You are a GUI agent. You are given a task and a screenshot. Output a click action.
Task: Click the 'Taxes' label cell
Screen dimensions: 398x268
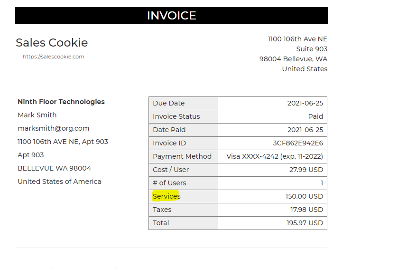(x=183, y=210)
